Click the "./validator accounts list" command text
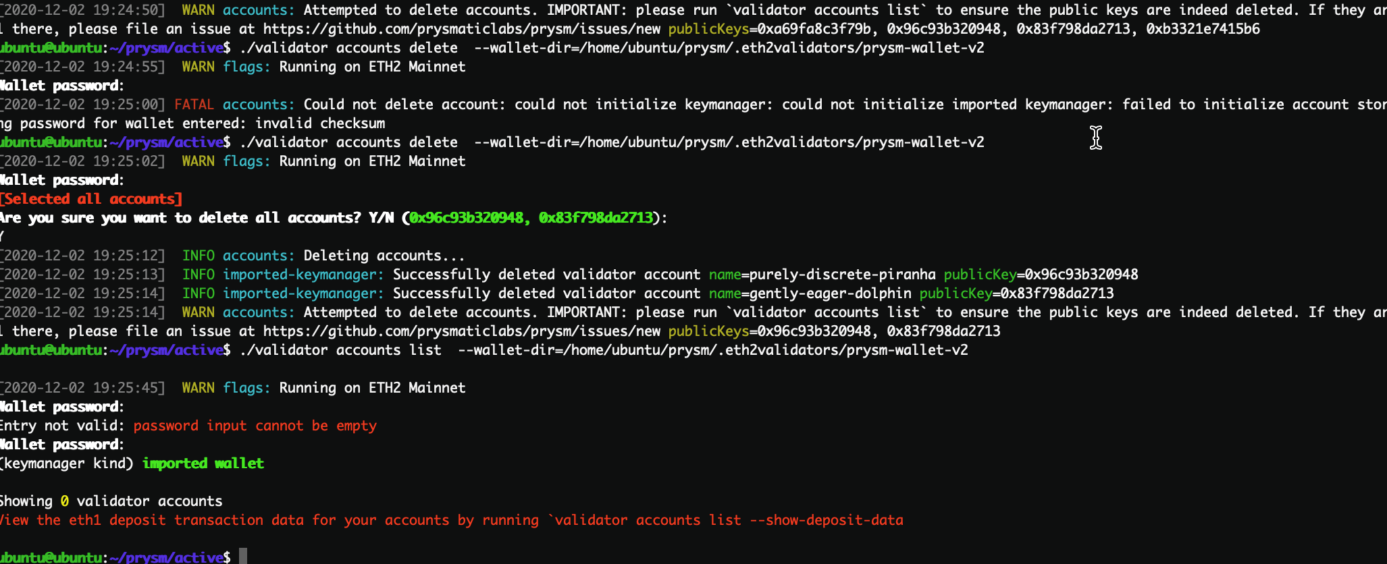The image size is (1387, 564). pos(340,350)
